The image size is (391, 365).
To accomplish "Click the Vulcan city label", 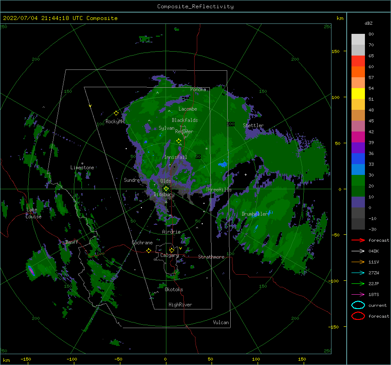I will pos(221,322).
